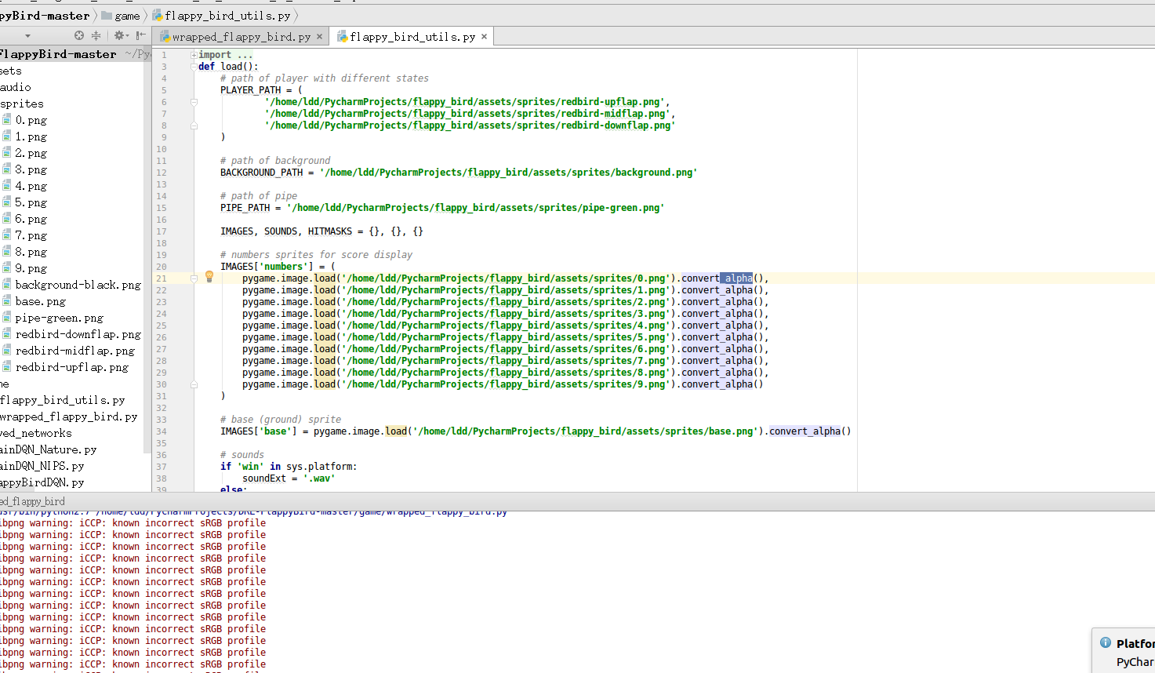The width and height of the screenshot is (1155, 673).
Task: Expand the folded import block
Action: click(x=194, y=55)
